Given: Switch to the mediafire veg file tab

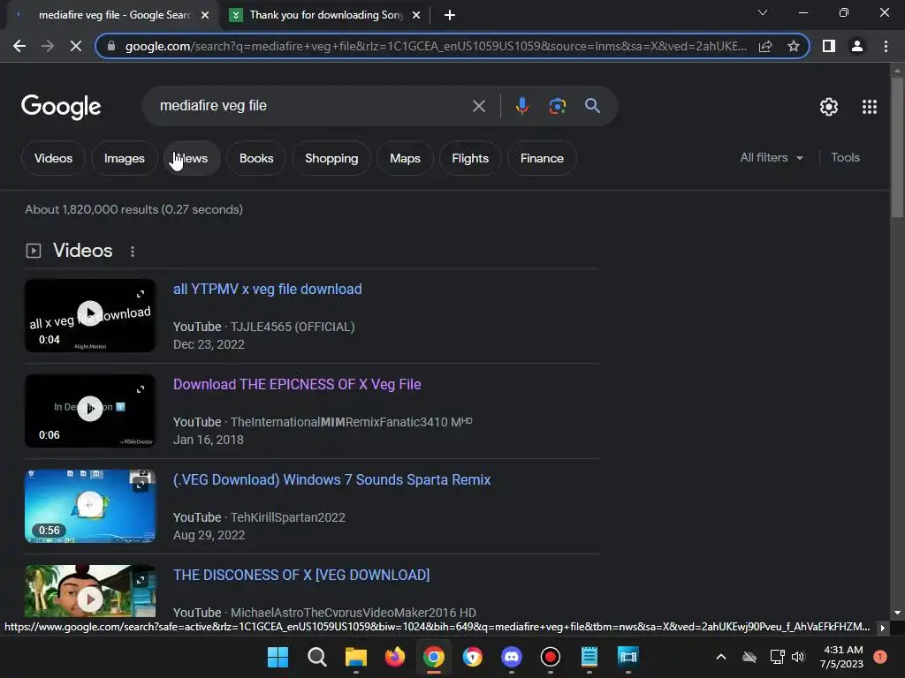Looking at the screenshot, I should click(114, 15).
